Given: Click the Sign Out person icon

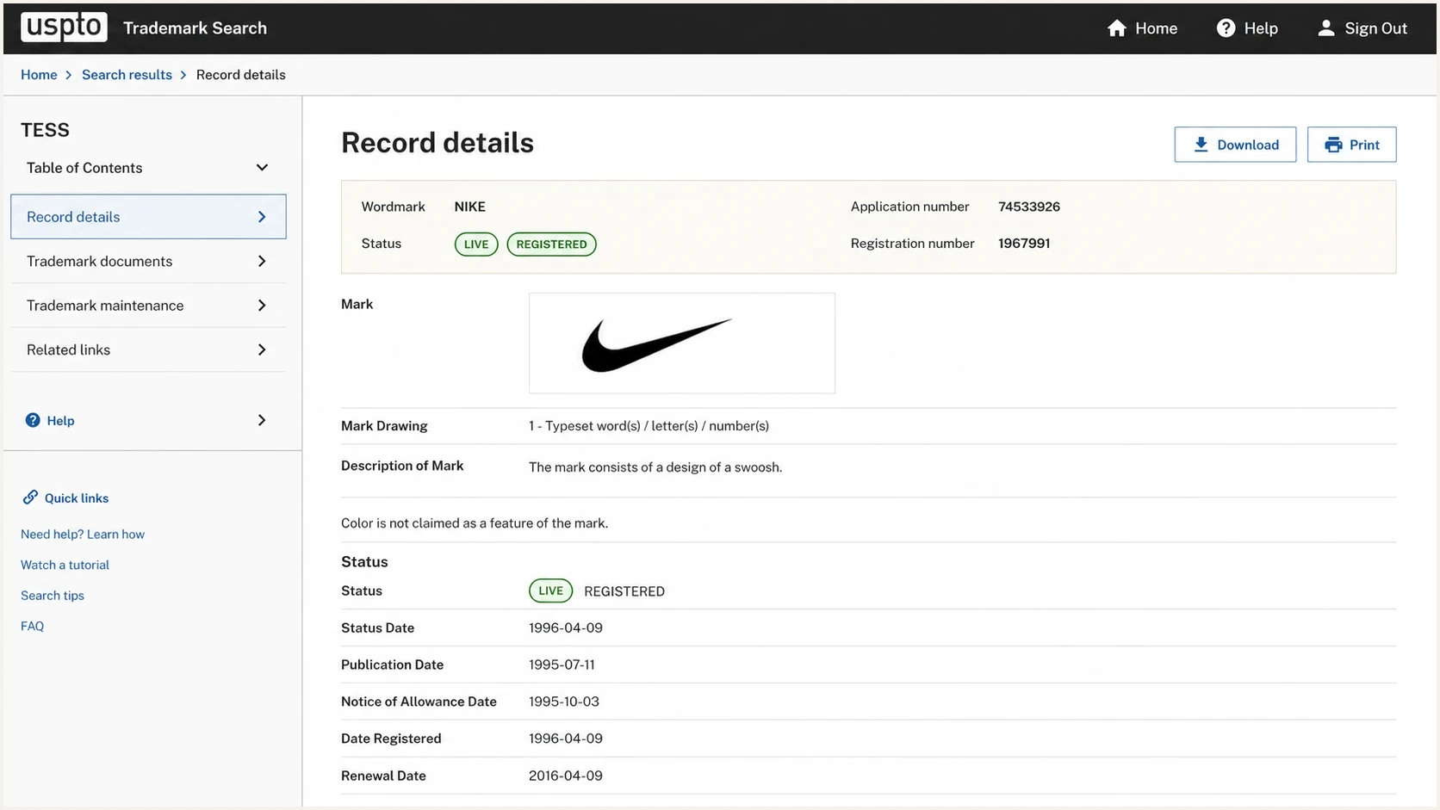Looking at the screenshot, I should [1326, 28].
